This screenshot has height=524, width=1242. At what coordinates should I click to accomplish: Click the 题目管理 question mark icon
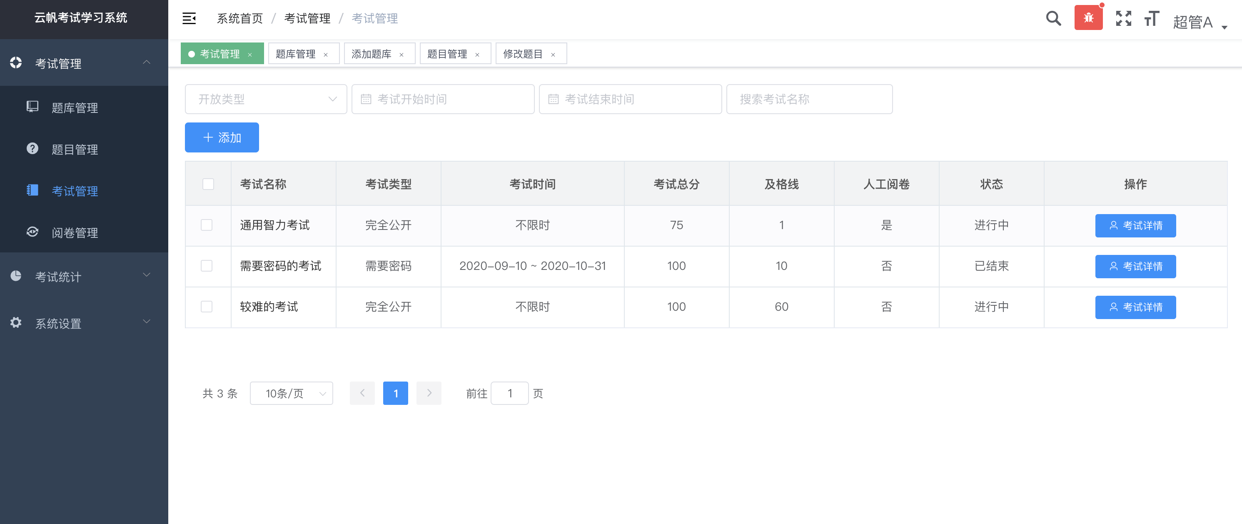point(32,148)
